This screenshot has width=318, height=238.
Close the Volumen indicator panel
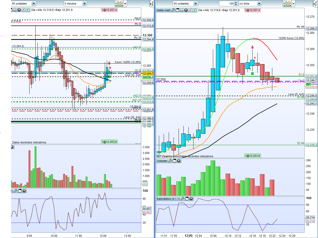(x=179, y=161)
